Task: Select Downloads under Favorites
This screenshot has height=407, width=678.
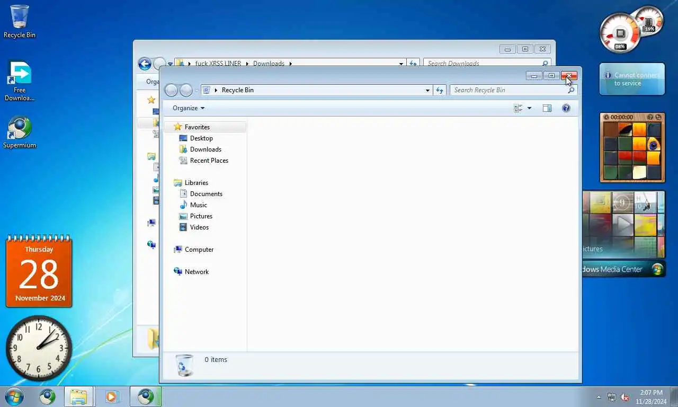Action: 206,149
